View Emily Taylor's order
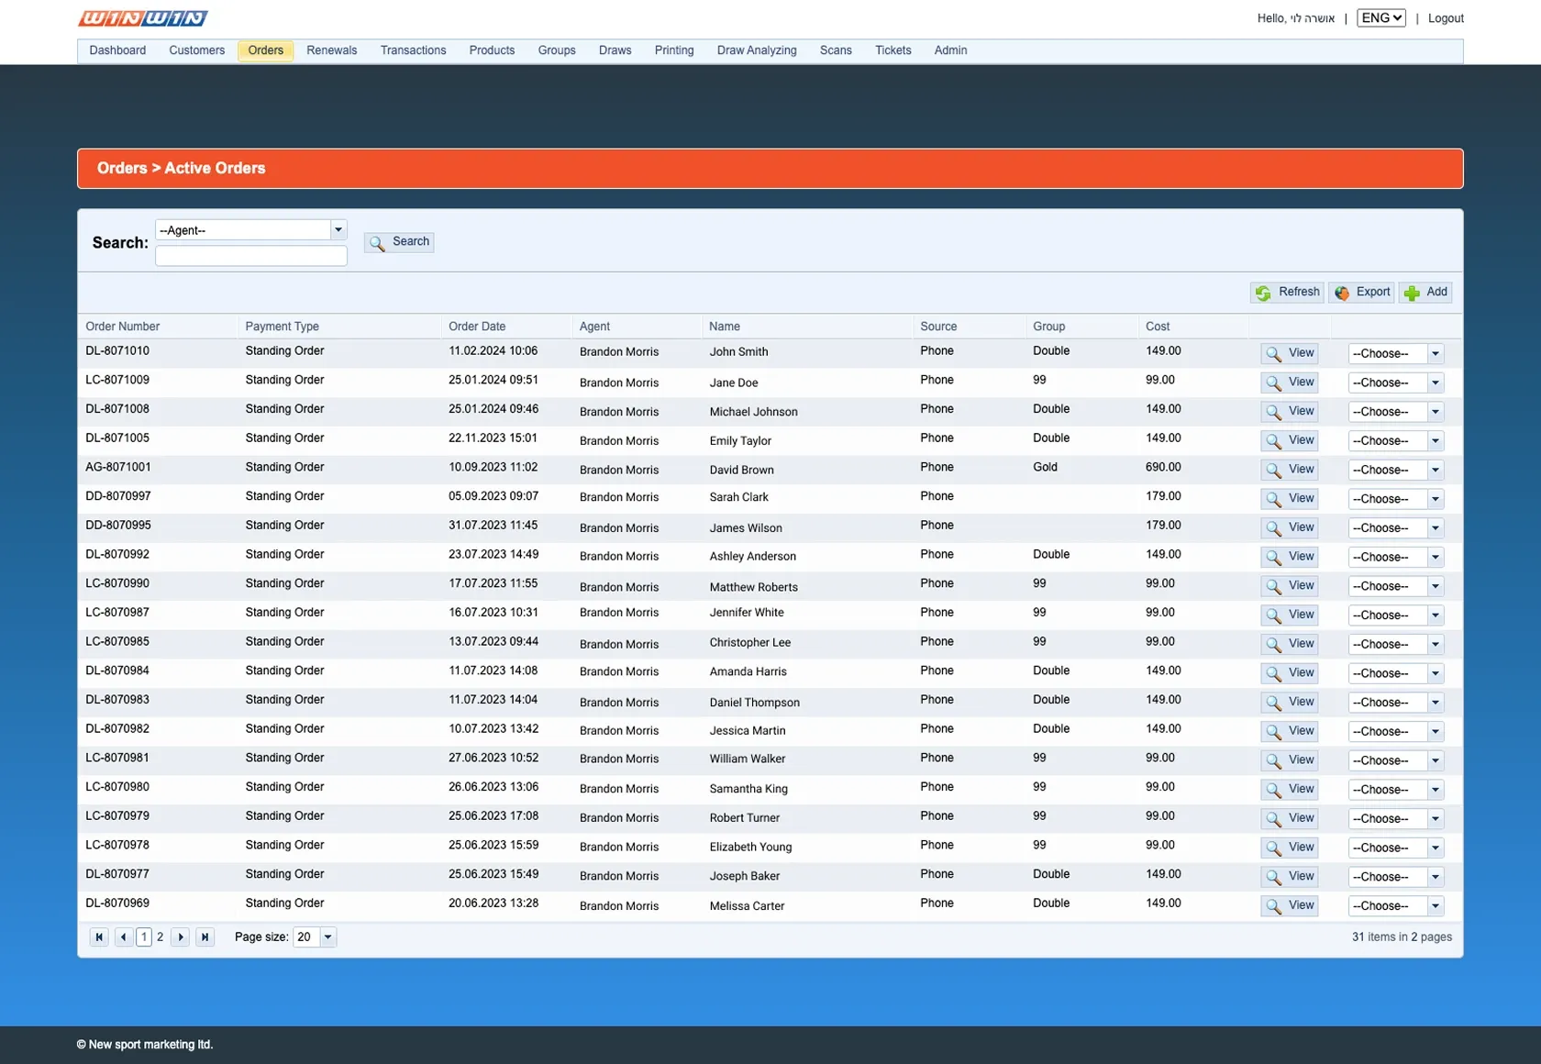This screenshot has width=1541, height=1064. pos(1290,440)
